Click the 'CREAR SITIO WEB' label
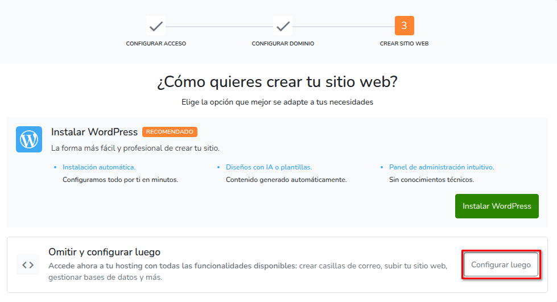This screenshot has width=557, height=302. [405, 43]
